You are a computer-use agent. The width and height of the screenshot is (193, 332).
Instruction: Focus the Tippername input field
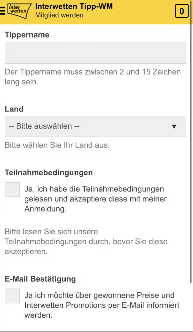pos(95,52)
